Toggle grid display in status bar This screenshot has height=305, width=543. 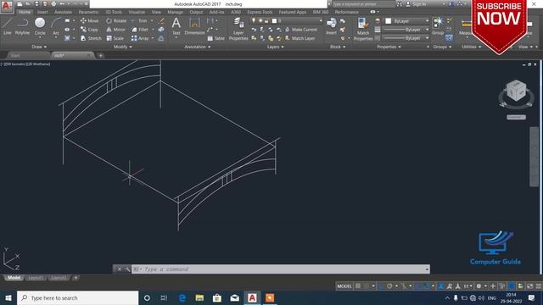358,286
